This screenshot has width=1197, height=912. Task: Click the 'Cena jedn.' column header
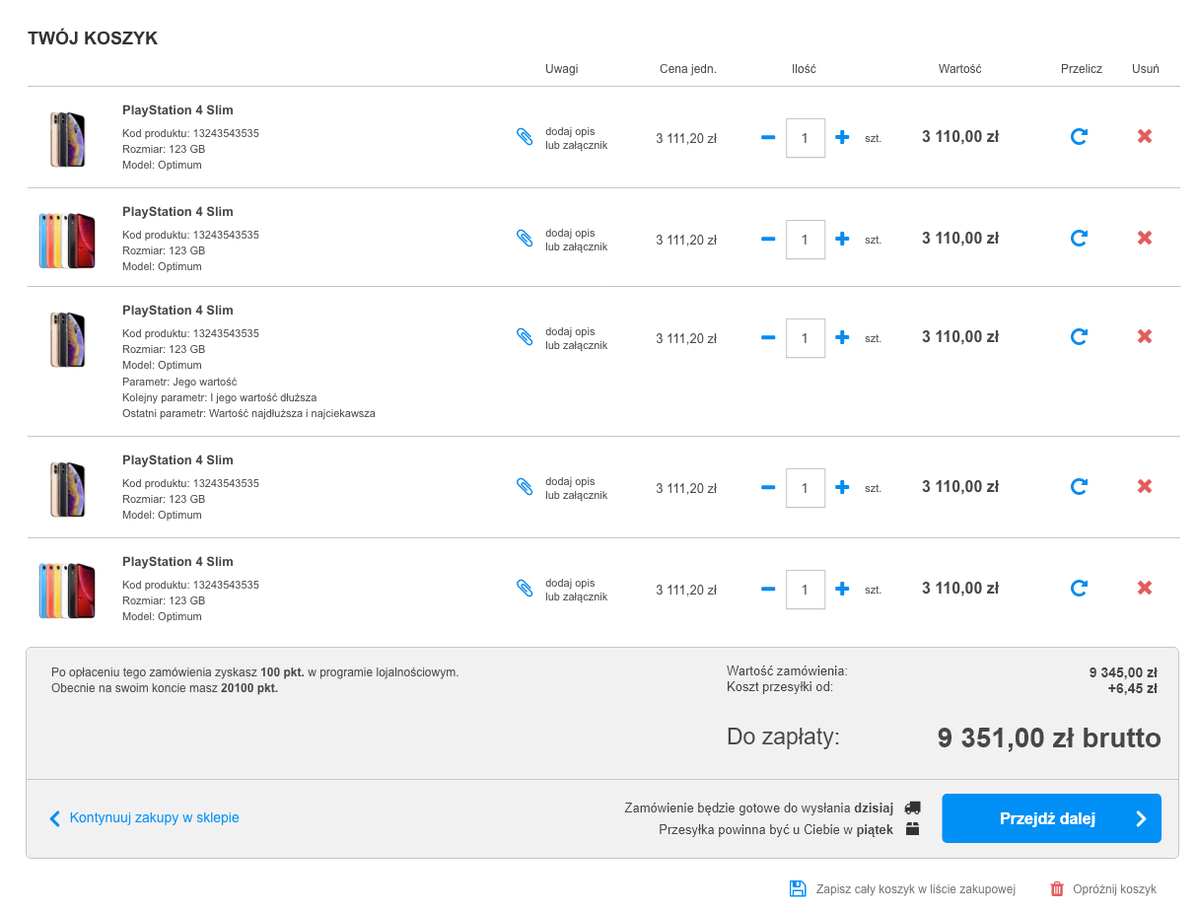688,69
